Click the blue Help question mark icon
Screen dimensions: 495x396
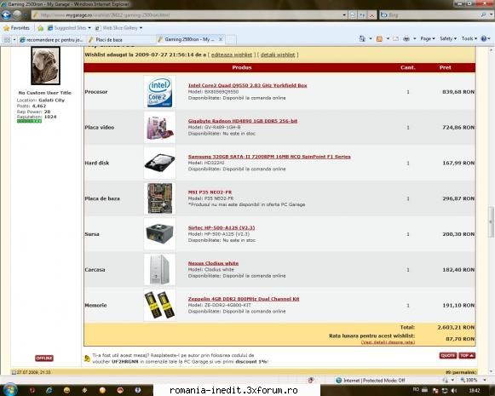pos(484,38)
